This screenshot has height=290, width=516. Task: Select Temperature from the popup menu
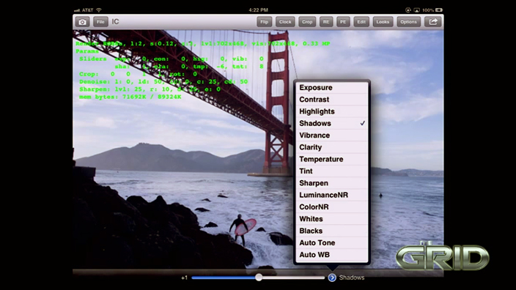point(332,159)
